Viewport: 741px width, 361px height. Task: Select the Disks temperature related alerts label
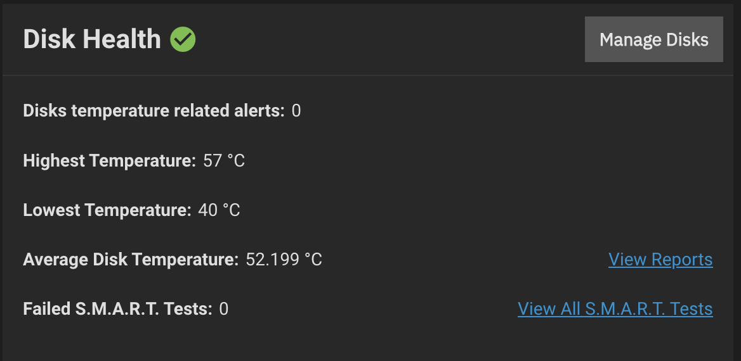154,111
